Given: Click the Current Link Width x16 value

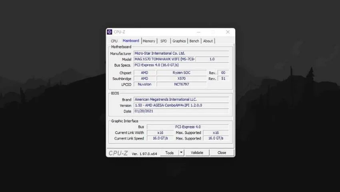Looking at the screenshot, I should tap(160, 132).
